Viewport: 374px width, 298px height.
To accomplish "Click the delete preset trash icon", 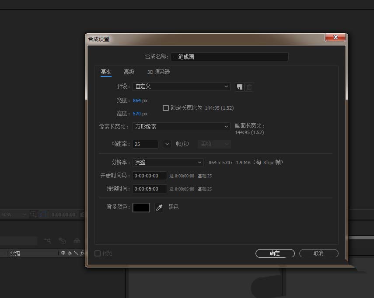I will pos(249,87).
